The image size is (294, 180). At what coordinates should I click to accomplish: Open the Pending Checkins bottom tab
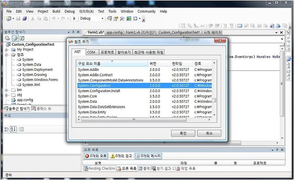(x=99, y=169)
